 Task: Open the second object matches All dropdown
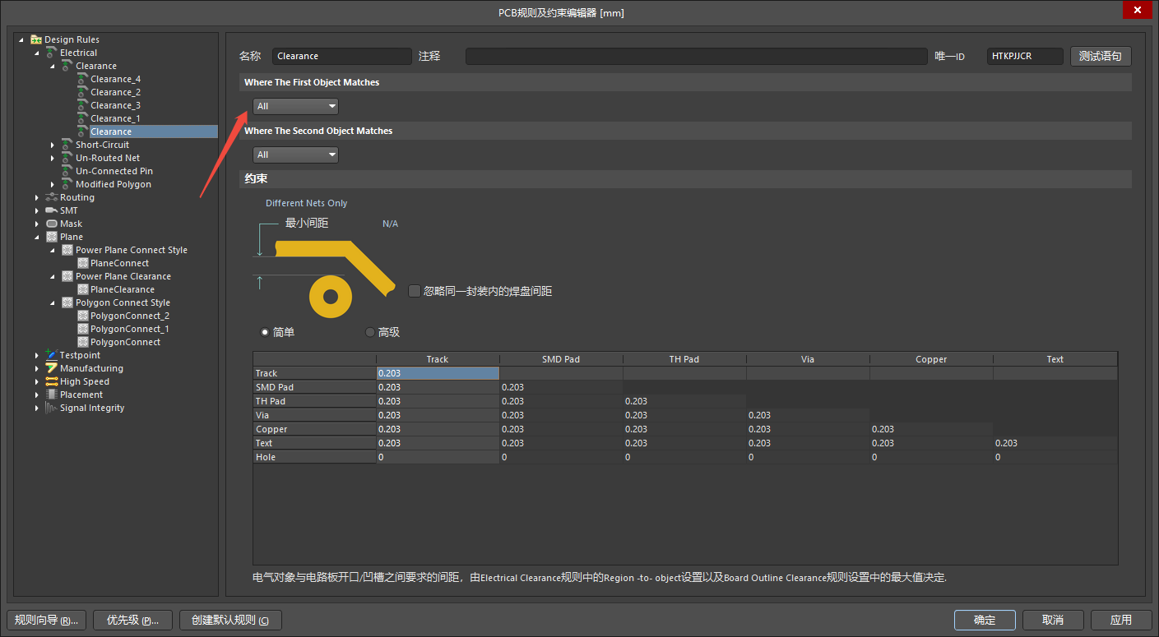pyautogui.click(x=295, y=155)
